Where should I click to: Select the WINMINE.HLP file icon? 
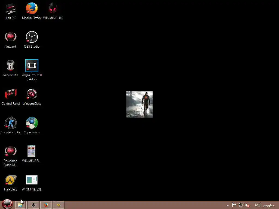point(53,11)
